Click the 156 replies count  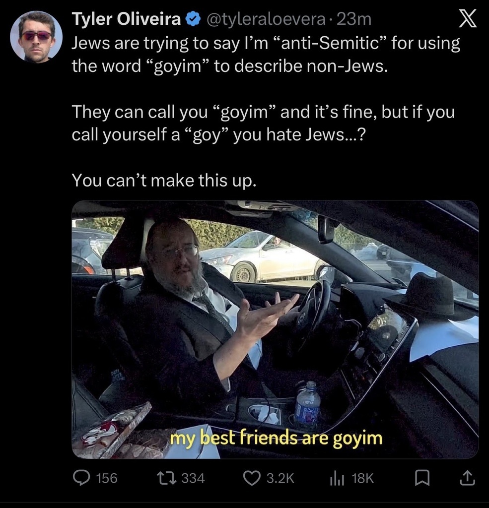(107, 479)
